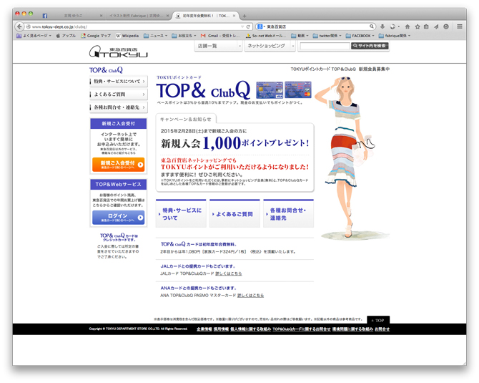Image resolution: width=479 pixels, height=383 pixels.
Task: Switch to the Facebook pinned tab
Action: click(x=45, y=16)
